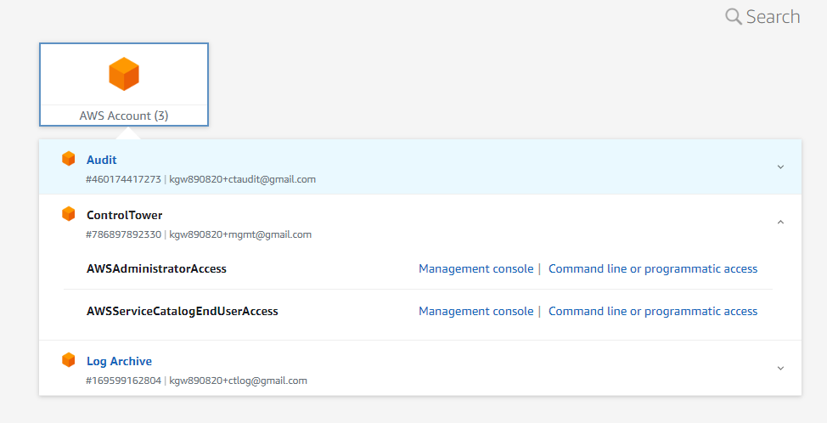Click the cube icon beside Log Archive
Image resolution: width=827 pixels, height=423 pixels.
(x=68, y=360)
